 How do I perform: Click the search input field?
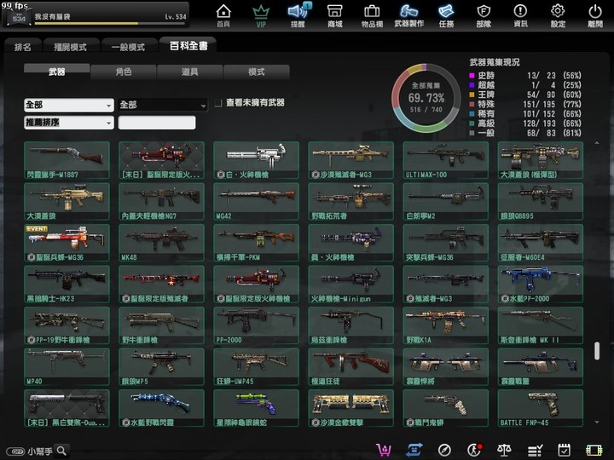click(x=157, y=123)
